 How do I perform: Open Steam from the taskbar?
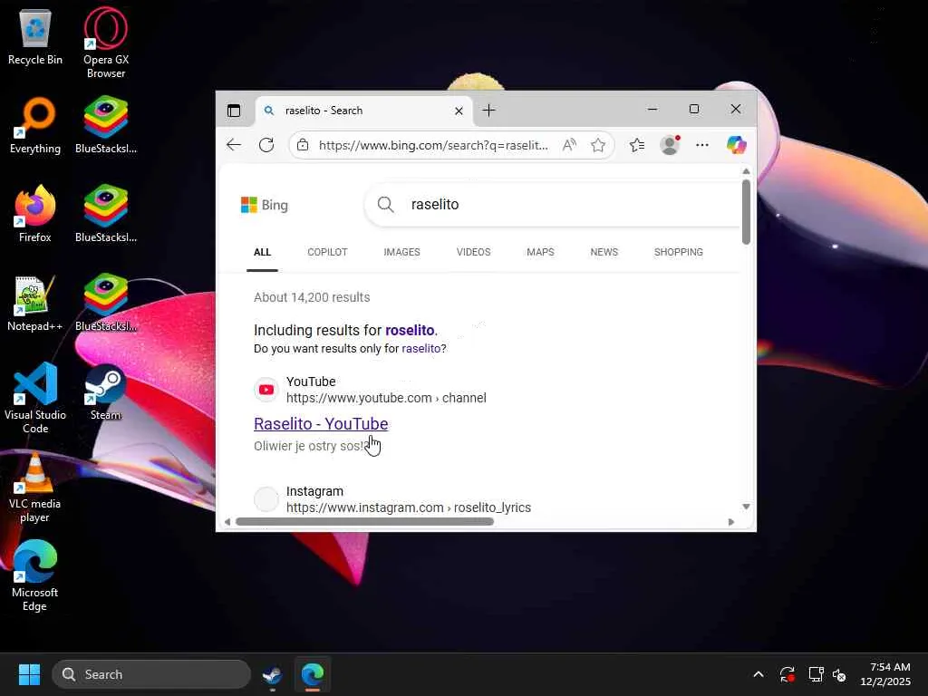point(272,674)
